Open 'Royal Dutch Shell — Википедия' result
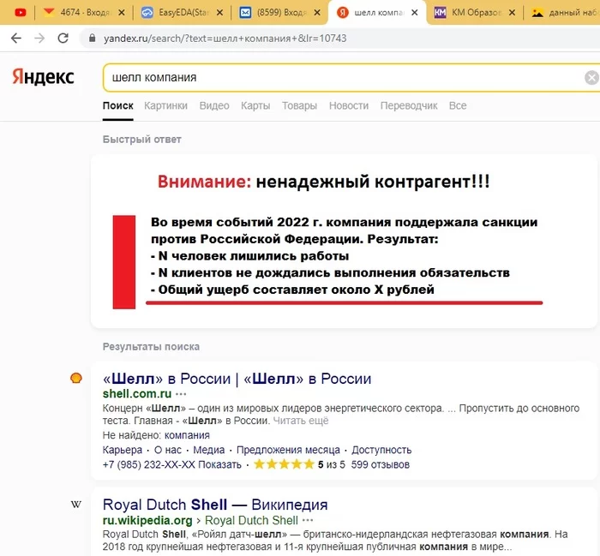The width and height of the screenshot is (600, 556). (x=215, y=505)
